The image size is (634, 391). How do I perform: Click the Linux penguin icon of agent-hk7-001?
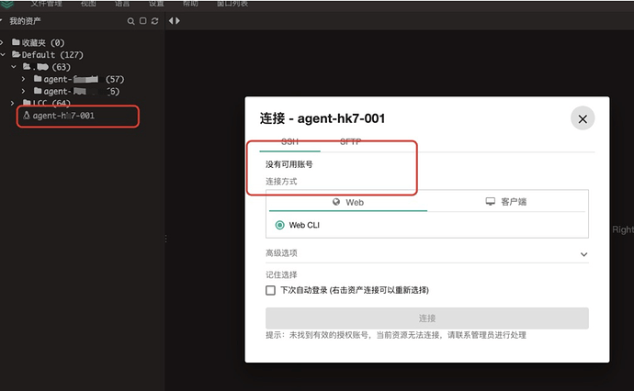(27, 116)
